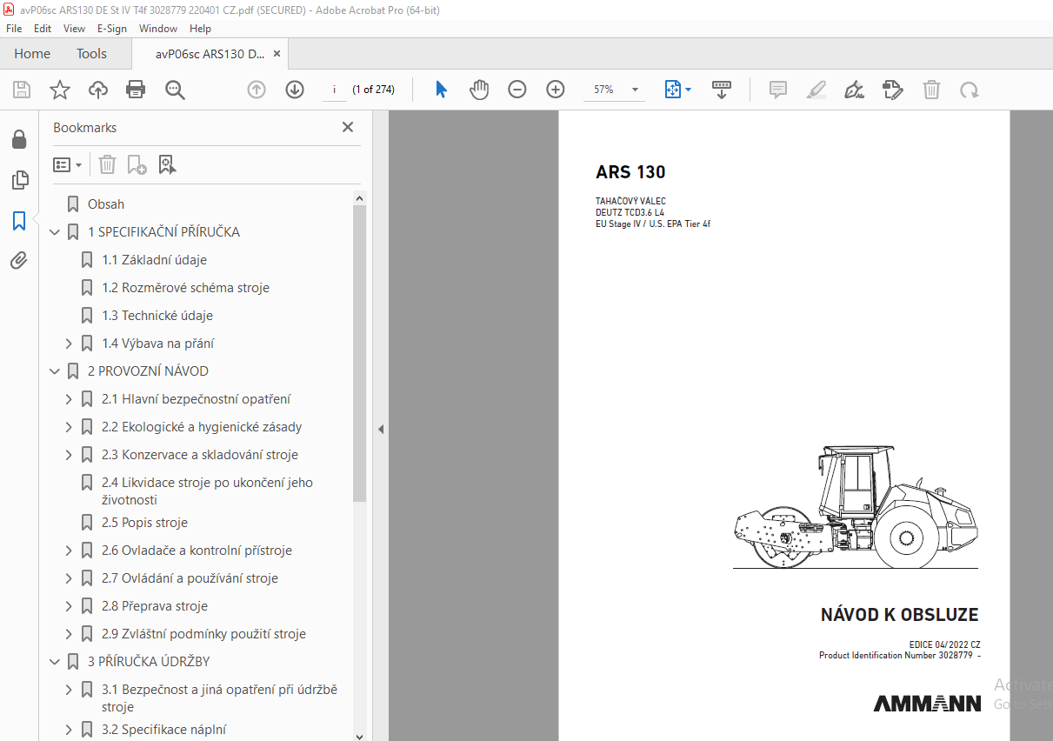Open the security lock panel
Screen dimensions: 1053x741
19,139
